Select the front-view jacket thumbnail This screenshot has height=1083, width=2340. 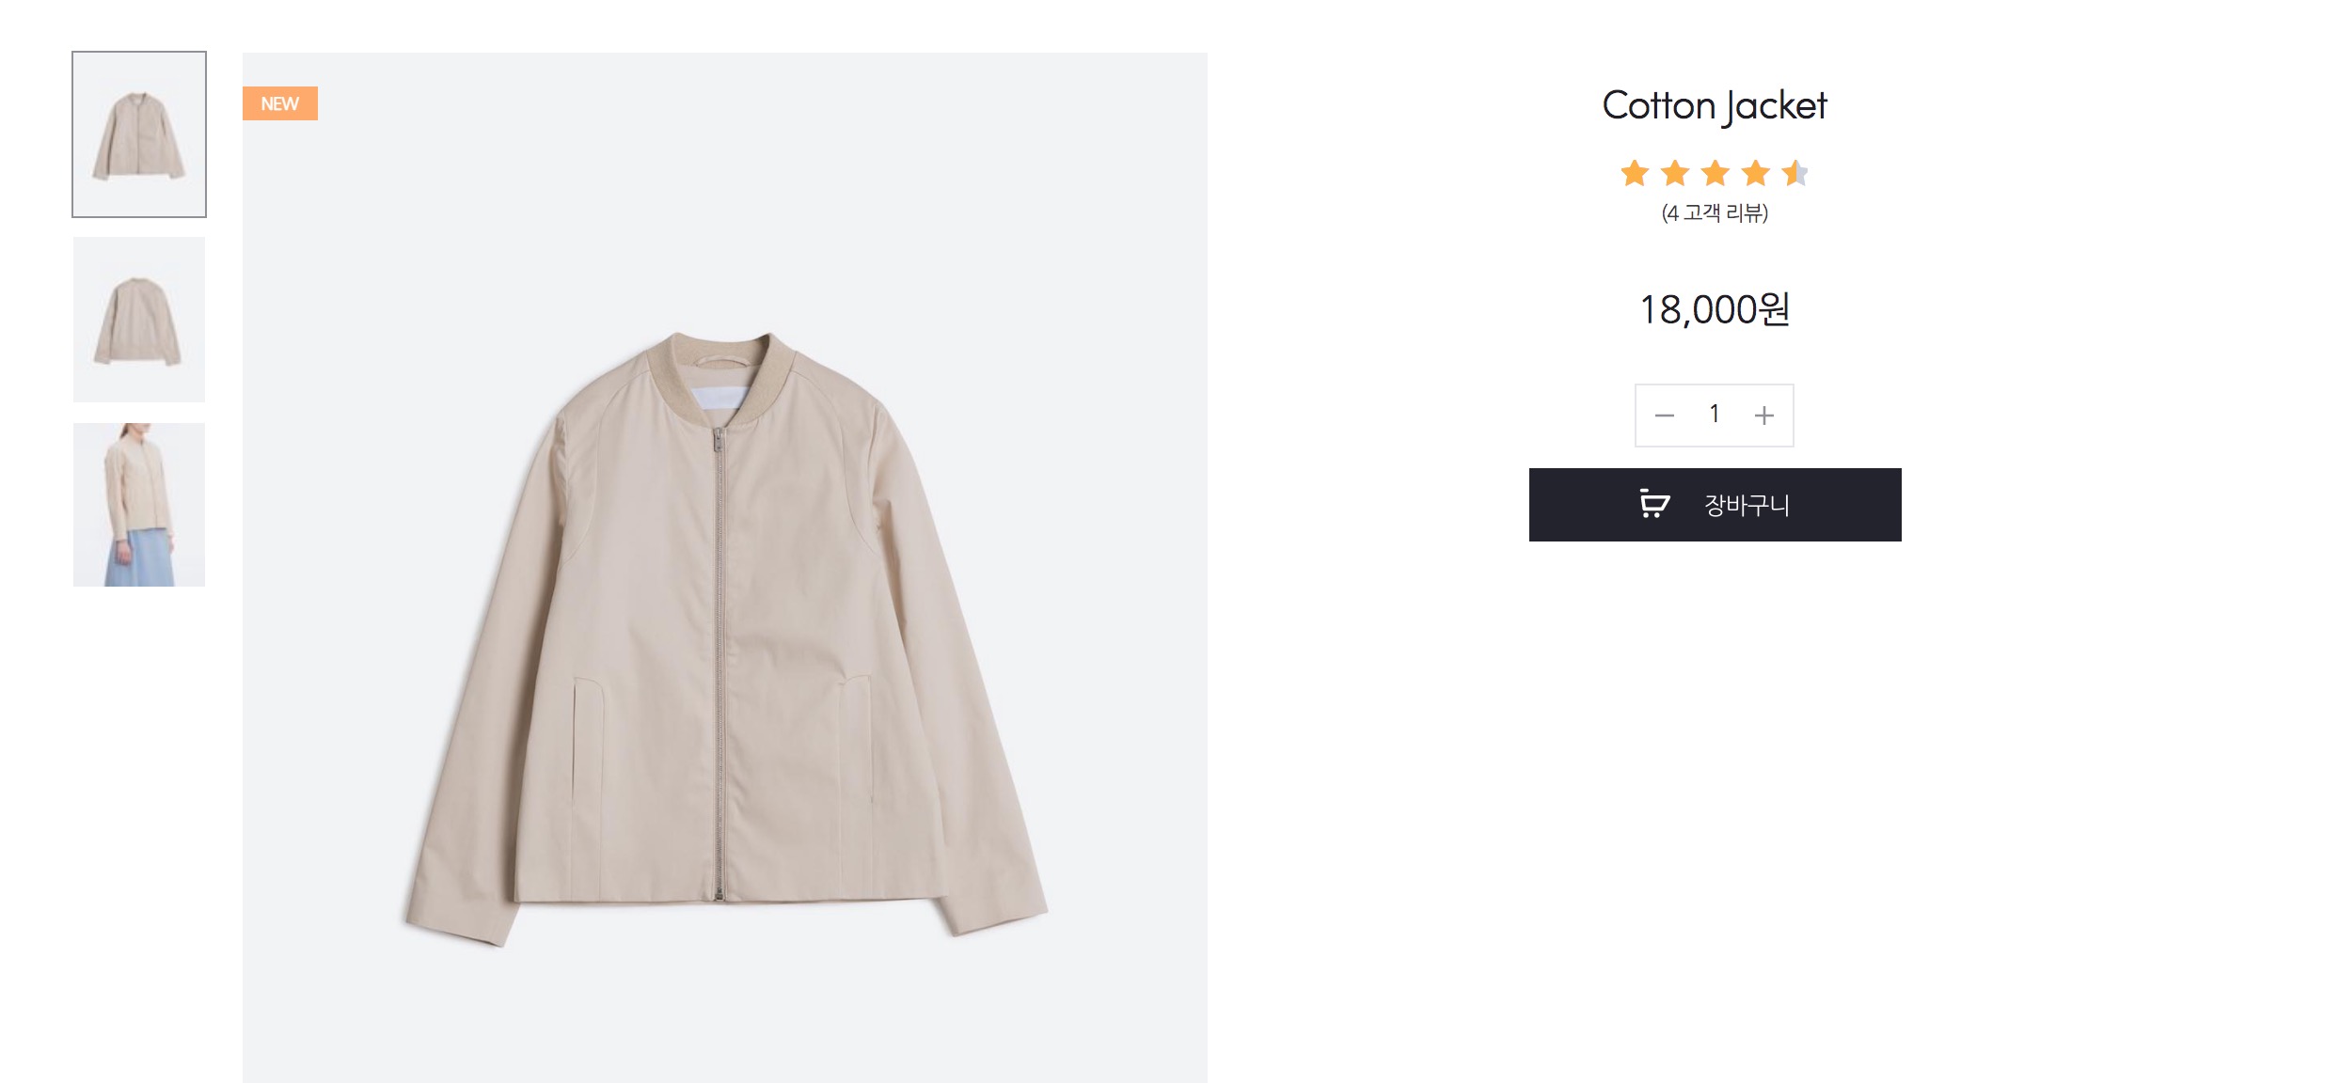[x=139, y=134]
